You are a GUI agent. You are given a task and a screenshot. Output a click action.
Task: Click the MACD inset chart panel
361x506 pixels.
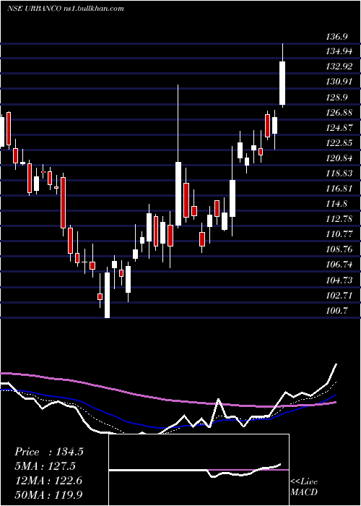199,470
